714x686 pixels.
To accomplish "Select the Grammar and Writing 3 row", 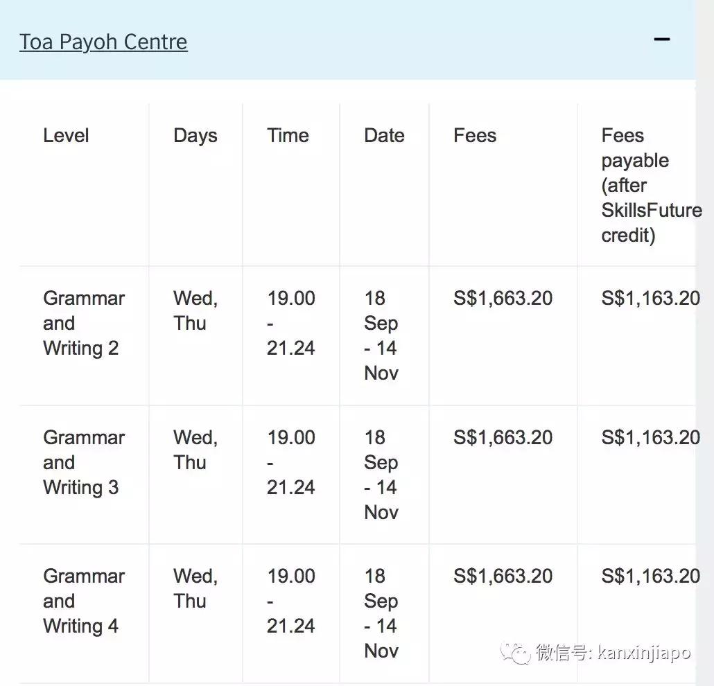I will click(x=83, y=462).
